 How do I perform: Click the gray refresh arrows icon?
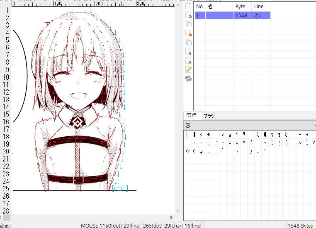(x=188, y=78)
